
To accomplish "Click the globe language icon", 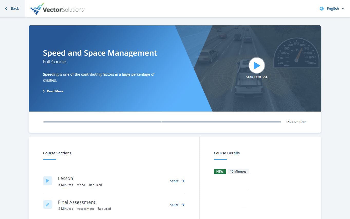I will [321, 8].
